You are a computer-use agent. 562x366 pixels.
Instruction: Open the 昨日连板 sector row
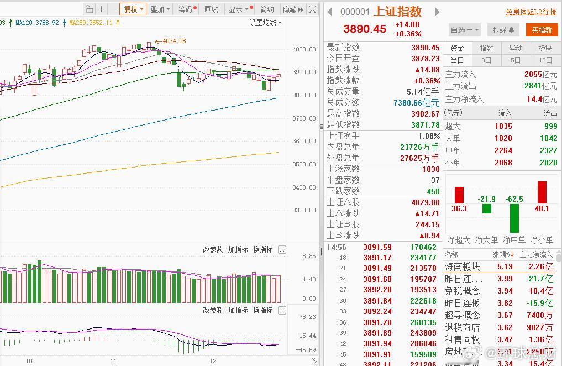pos(499,304)
